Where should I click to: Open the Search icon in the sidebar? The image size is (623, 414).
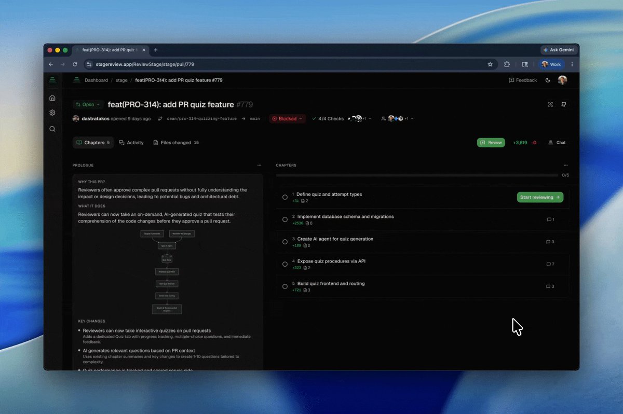coord(52,129)
